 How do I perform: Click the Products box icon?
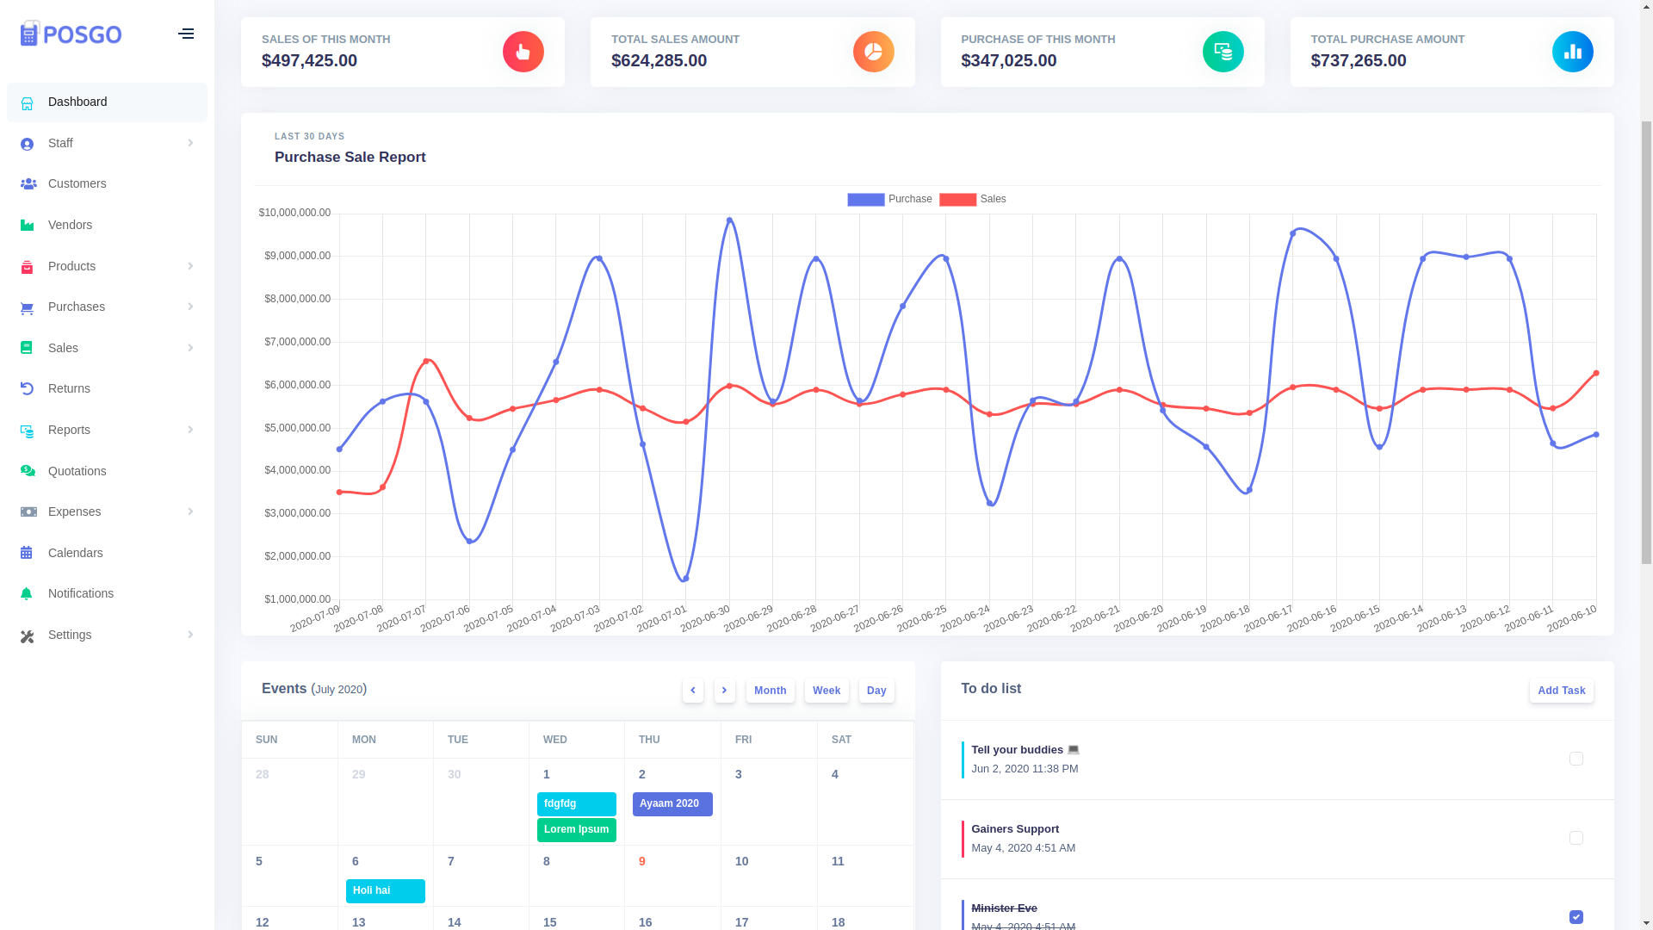[28, 267]
